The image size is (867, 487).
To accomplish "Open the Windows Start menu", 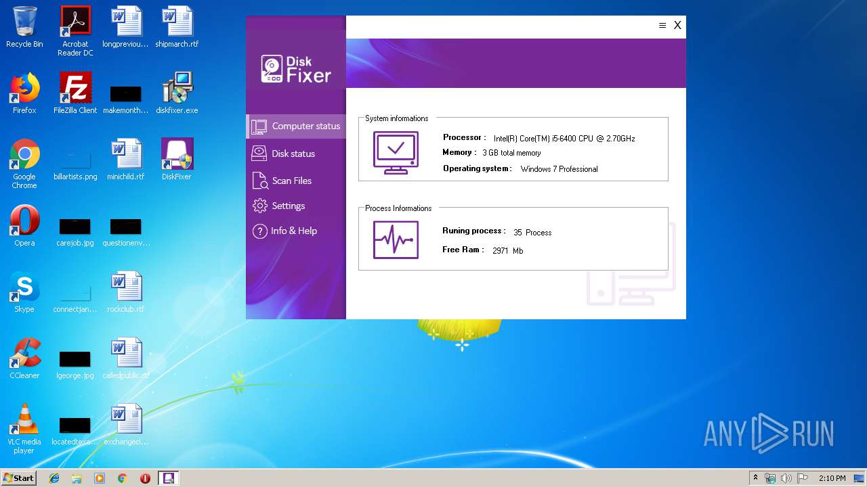I will tap(19, 478).
